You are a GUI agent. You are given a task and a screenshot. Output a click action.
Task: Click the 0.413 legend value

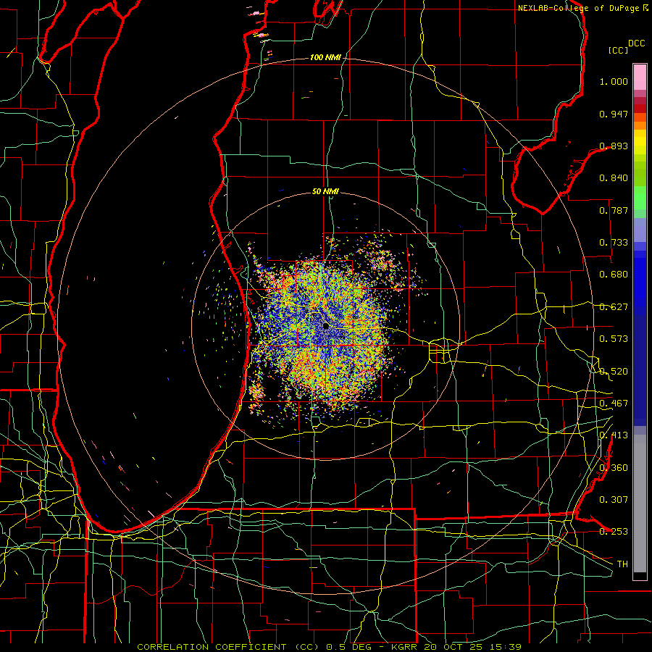pos(614,435)
